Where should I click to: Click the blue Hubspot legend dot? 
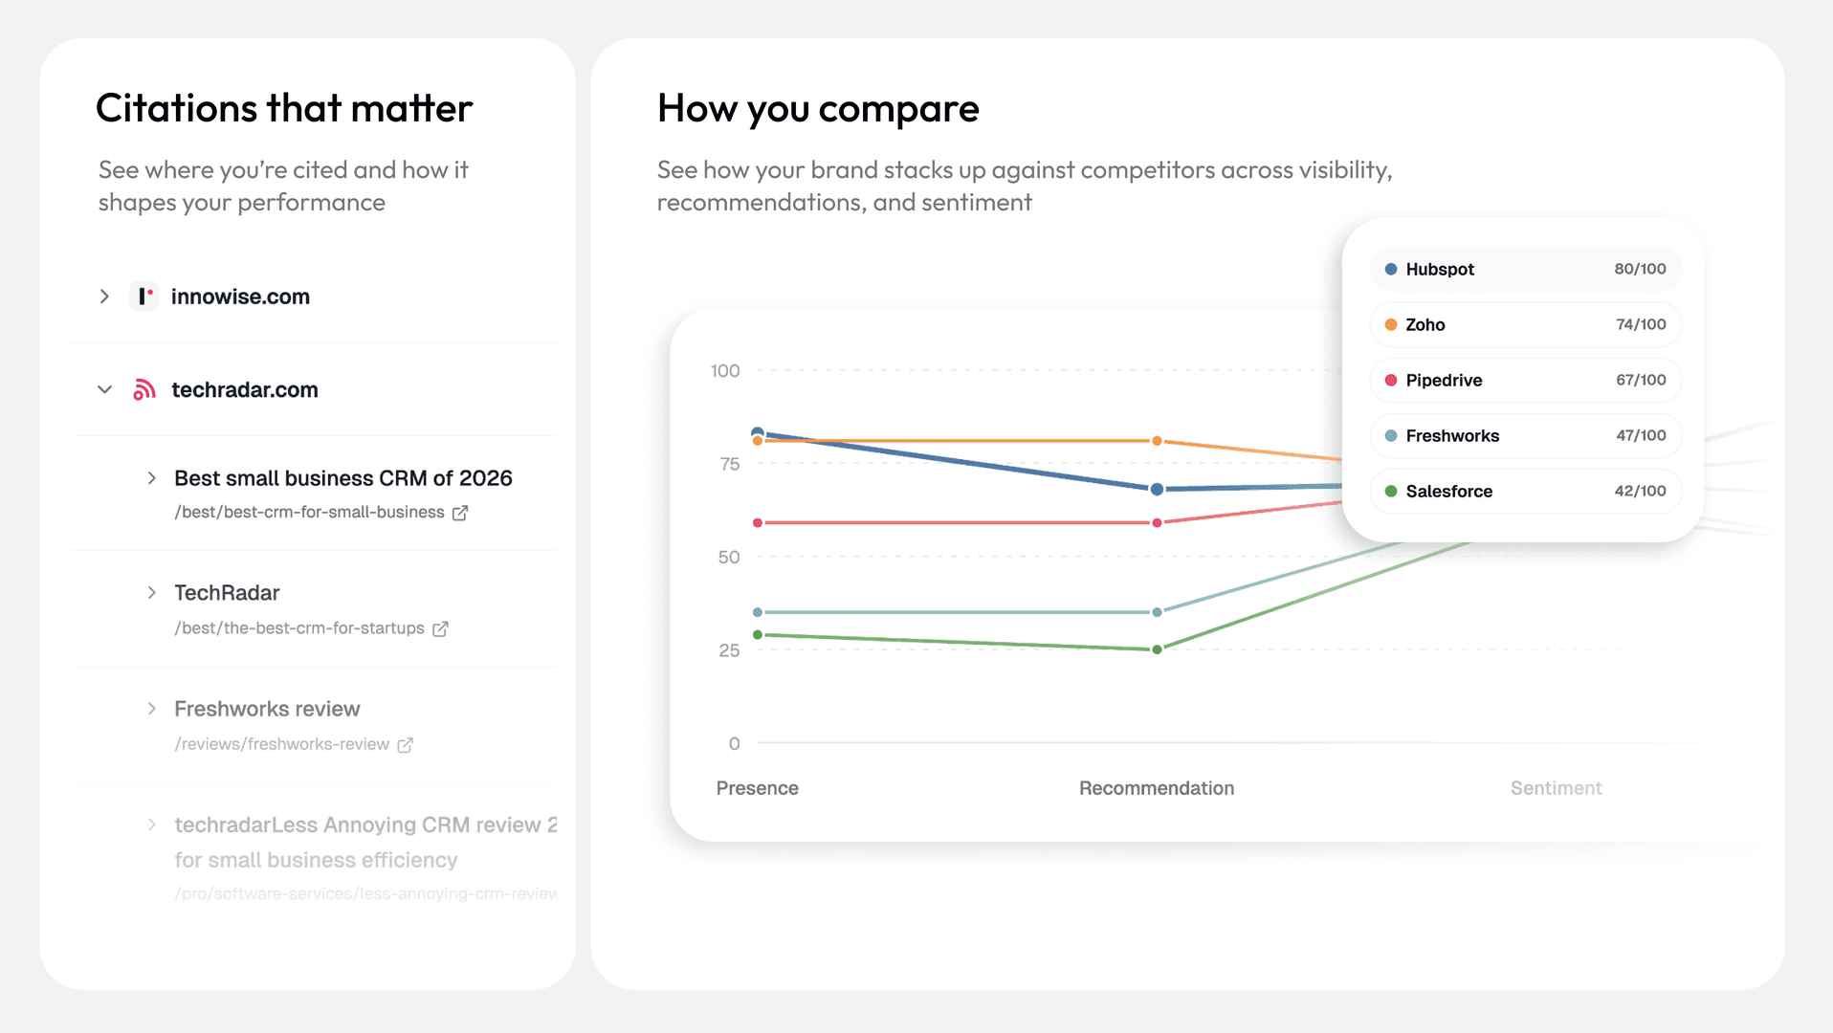pyautogui.click(x=1391, y=270)
